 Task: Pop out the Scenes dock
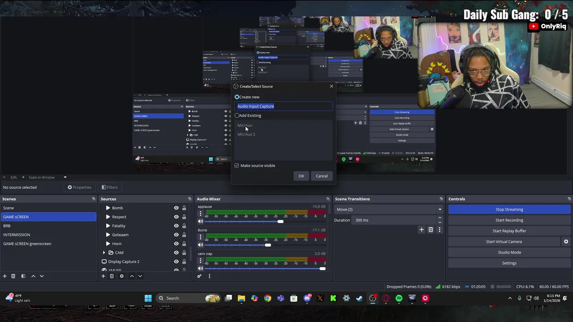pyautogui.click(x=94, y=199)
